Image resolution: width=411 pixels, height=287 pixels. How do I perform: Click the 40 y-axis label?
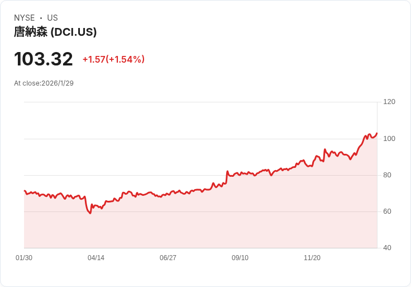coord(387,248)
